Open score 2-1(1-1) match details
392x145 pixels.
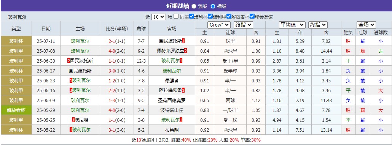(x=117, y=41)
